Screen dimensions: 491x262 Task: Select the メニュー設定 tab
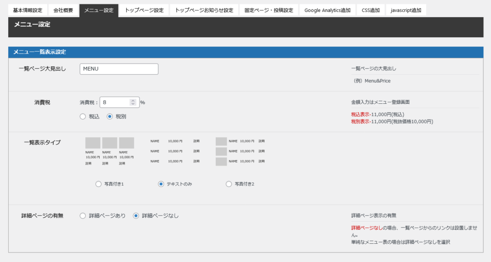[x=98, y=10]
